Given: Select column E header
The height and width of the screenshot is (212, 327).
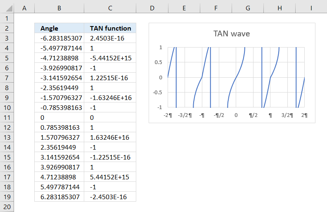Looking at the screenshot, I should (184, 8).
